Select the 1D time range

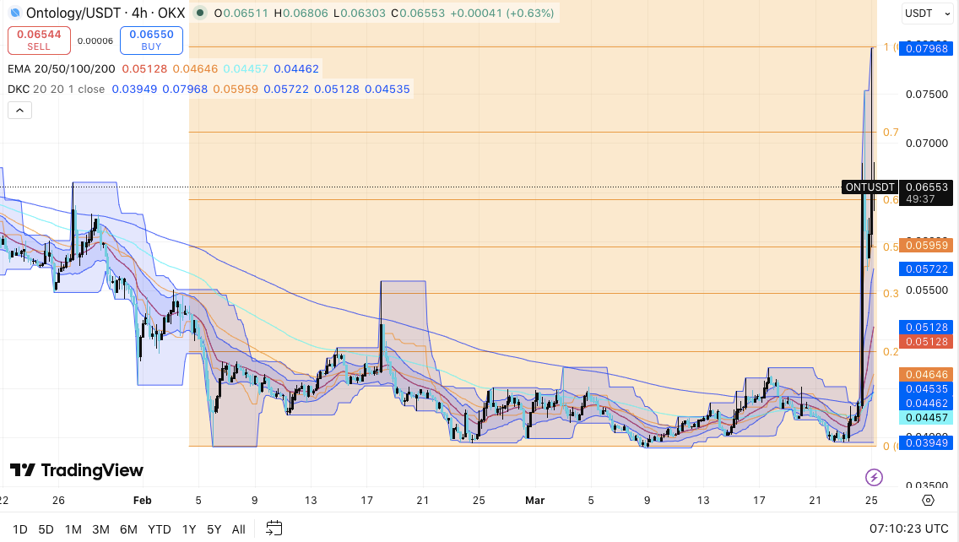[x=19, y=529]
